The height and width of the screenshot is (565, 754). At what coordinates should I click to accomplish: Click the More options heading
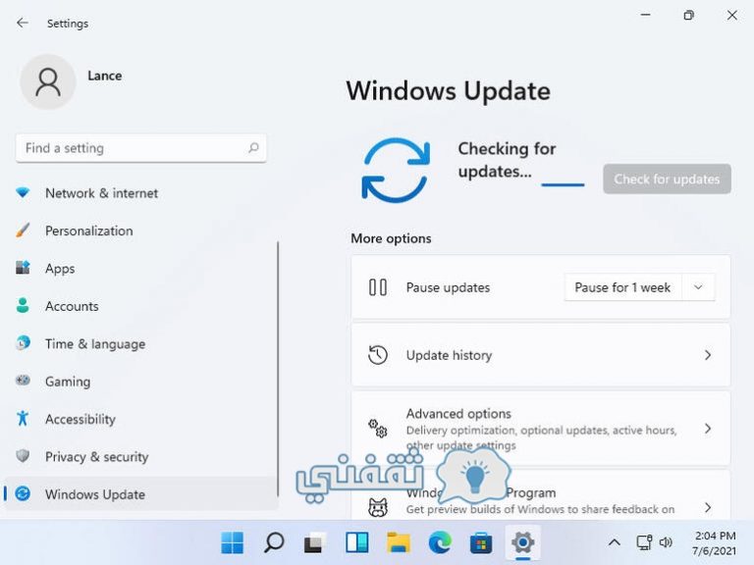[391, 238]
